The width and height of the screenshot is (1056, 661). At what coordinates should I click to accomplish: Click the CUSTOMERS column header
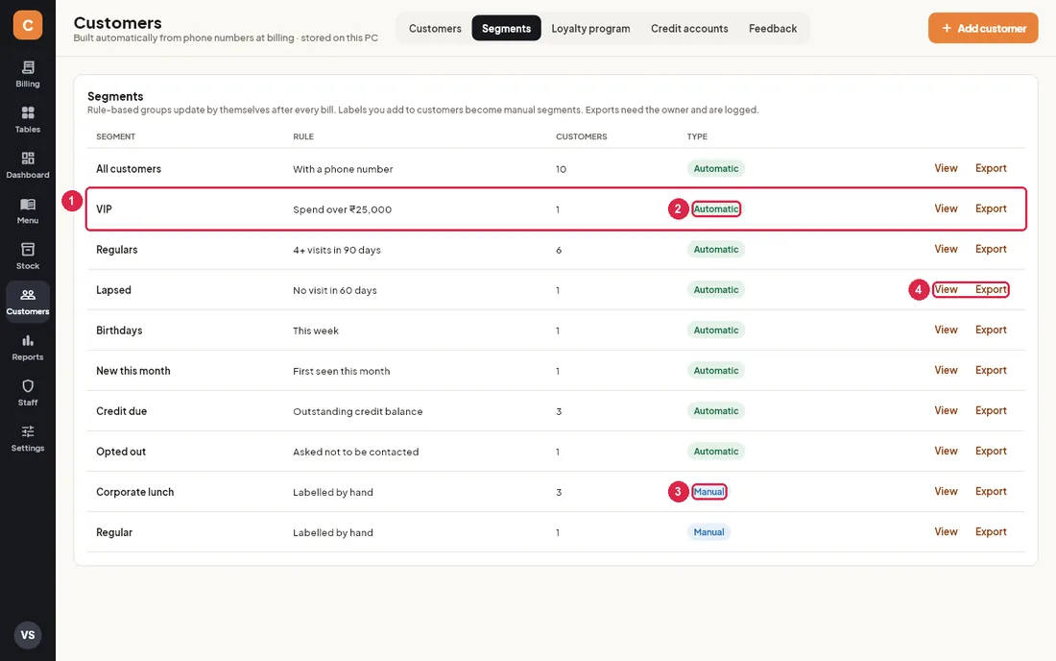[x=581, y=136]
